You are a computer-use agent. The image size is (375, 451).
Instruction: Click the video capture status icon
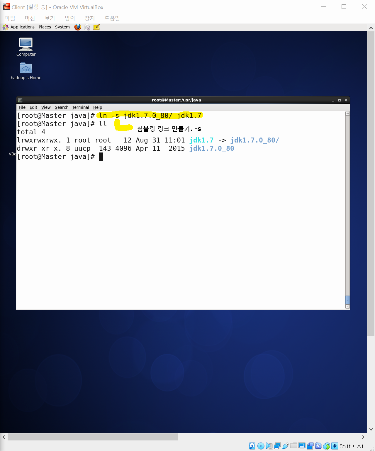tap(310, 446)
